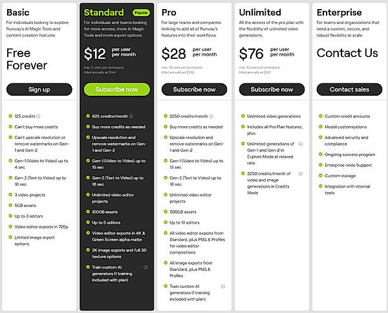Image resolution: width=388 pixels, height=313 pixels.
Task: Subscribe now to the Standard plan
Action: (x=116, y=89)
